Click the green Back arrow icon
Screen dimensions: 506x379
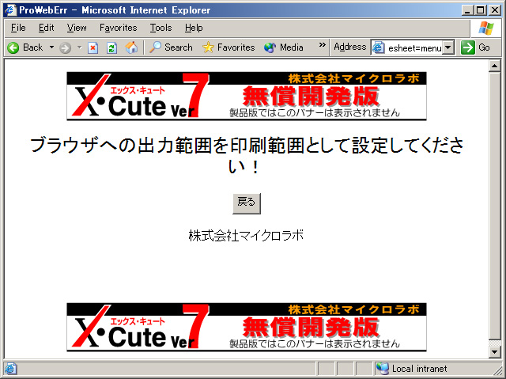pos(13,47)
